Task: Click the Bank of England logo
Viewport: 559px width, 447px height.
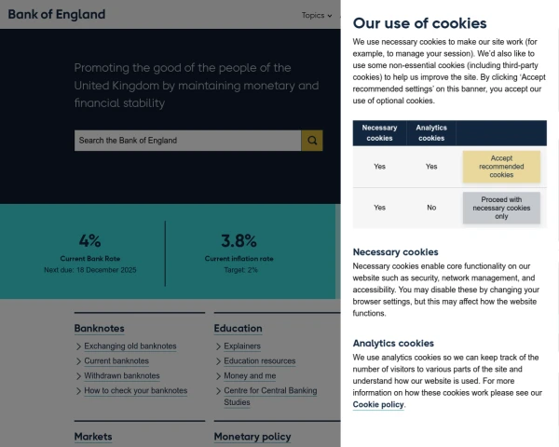Action: coord(56,15)
